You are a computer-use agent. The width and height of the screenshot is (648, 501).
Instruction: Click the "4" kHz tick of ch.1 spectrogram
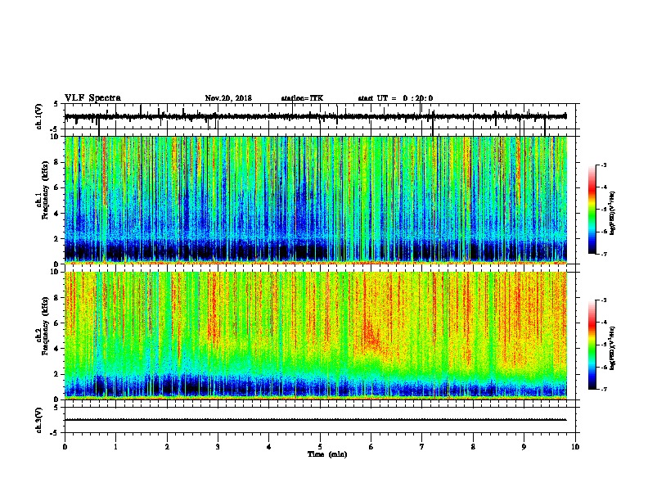click(57, 214)
